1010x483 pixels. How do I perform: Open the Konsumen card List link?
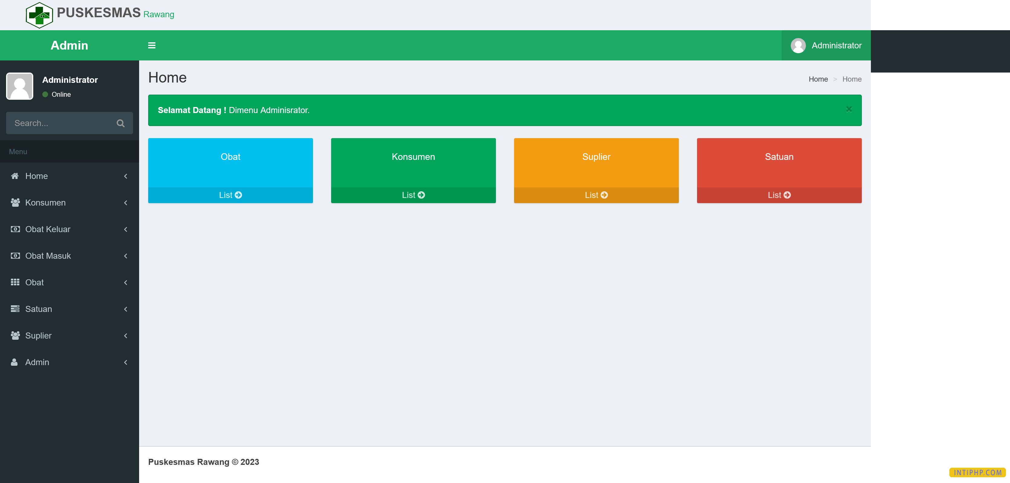(413, 195)
